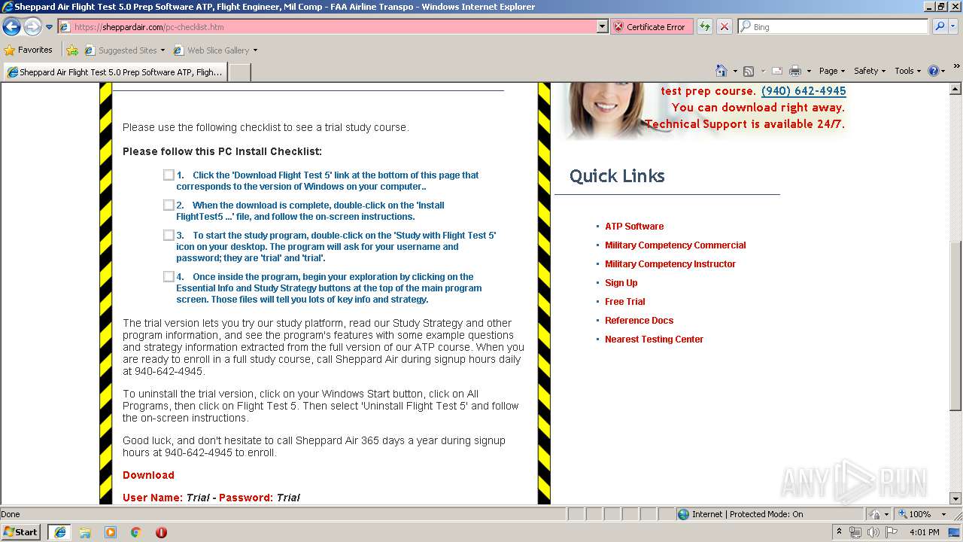Screen dimensions: 963x542
Task: Click the 4:01 PM system clock
Action: pos(925,532)
